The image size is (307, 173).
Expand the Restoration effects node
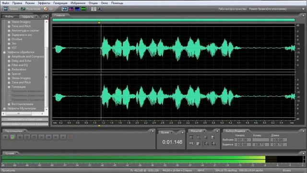pos(9,70)
